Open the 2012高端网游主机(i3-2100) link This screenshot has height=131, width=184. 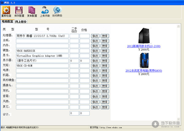coord(144,46)
